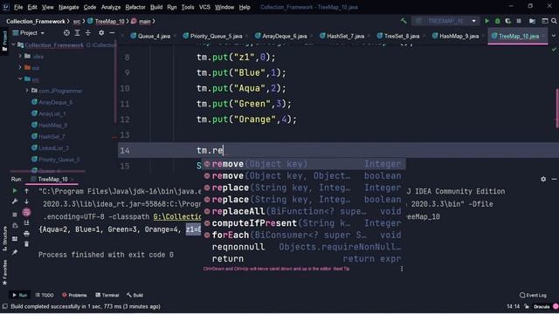Image resolution: width=559 pixels, height=314 pixels.
Task: Open ArrayList_1 in project tree
Action: (52, 114)
